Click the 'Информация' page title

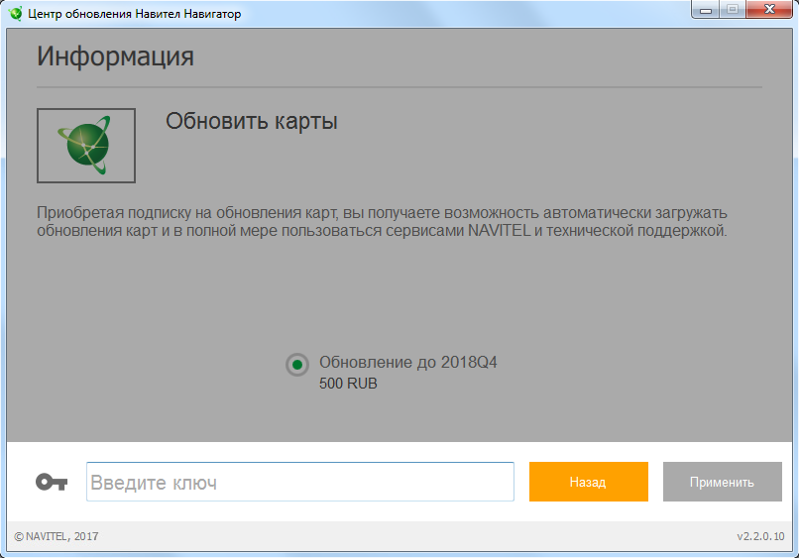pyautogui.click(x=115, y=56)
